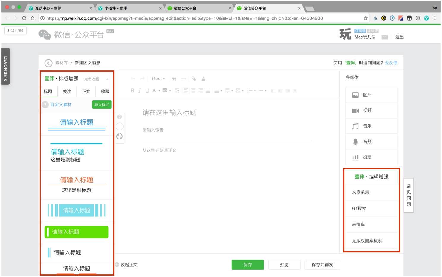
Task: Open the 自定义素材 link
Action: 61,105
